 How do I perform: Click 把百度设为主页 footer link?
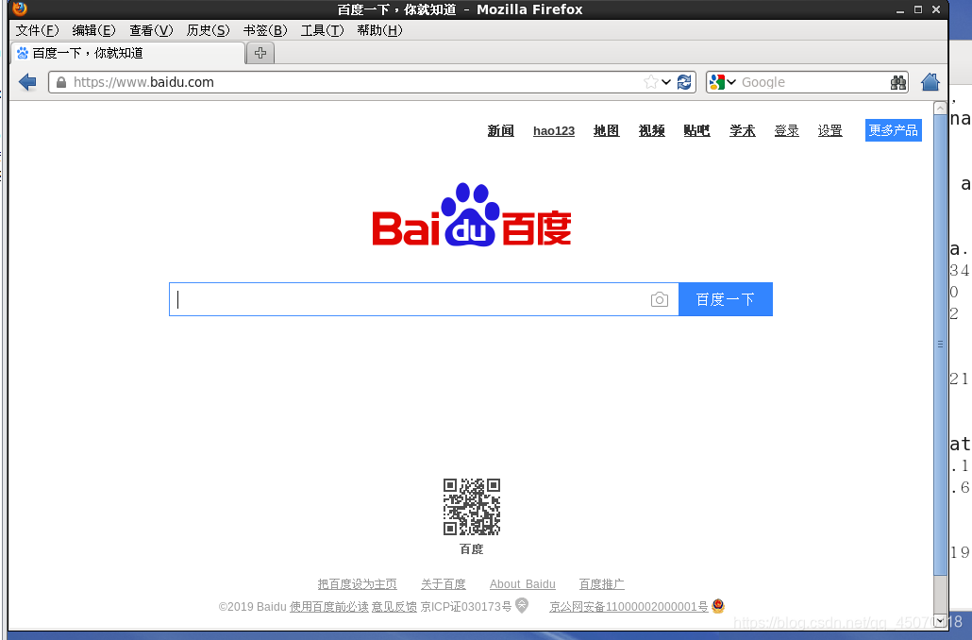pos(357,584)
